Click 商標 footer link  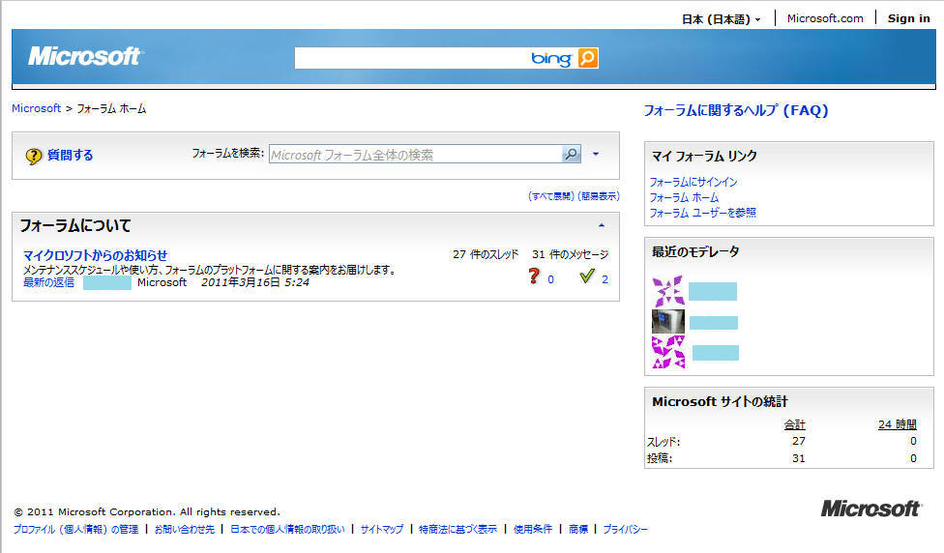578,529
